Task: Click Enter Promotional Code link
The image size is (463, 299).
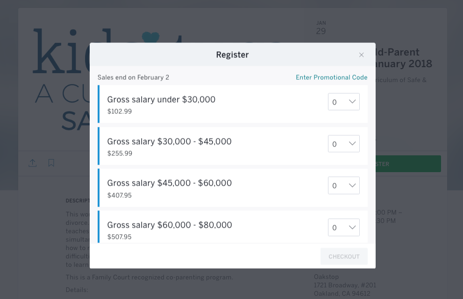Action: point(331,77)
